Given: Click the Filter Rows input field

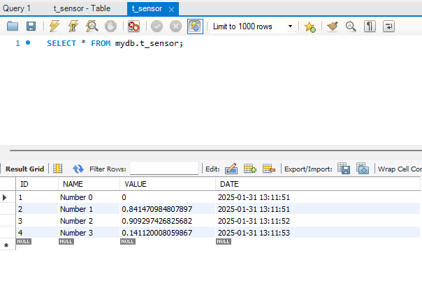Looking at the screenshot, I should click(x=164, y=169).
